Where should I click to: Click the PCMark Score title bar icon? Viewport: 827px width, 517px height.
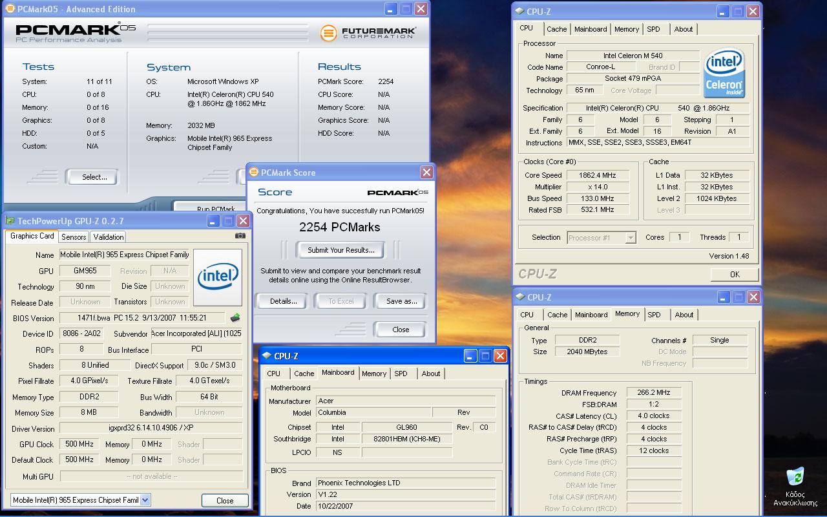(253, 173)
